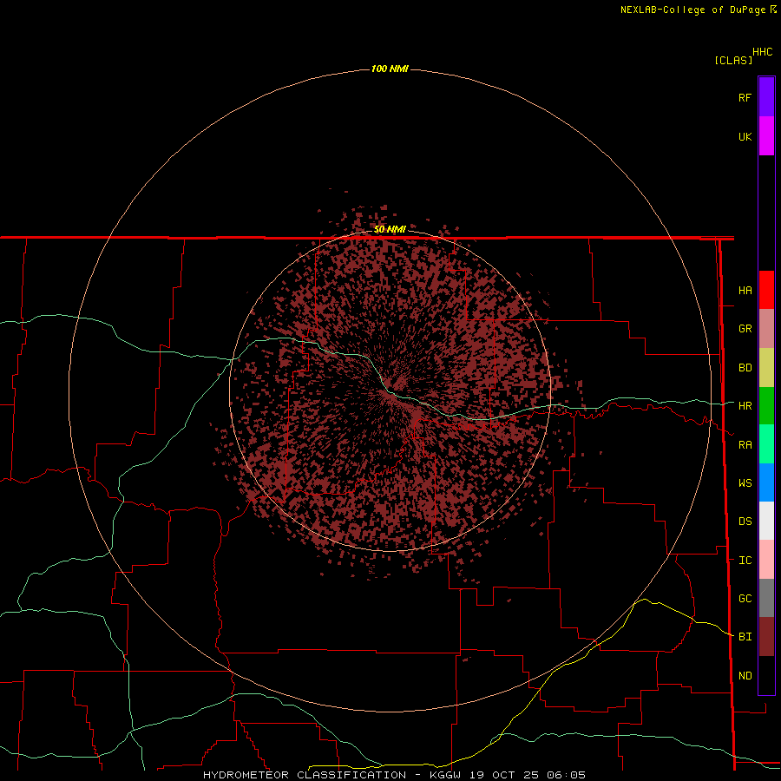Screen dimensions: 781x781
Task: Click the GC gray legend swatch
Action: [x=766, y=598]
